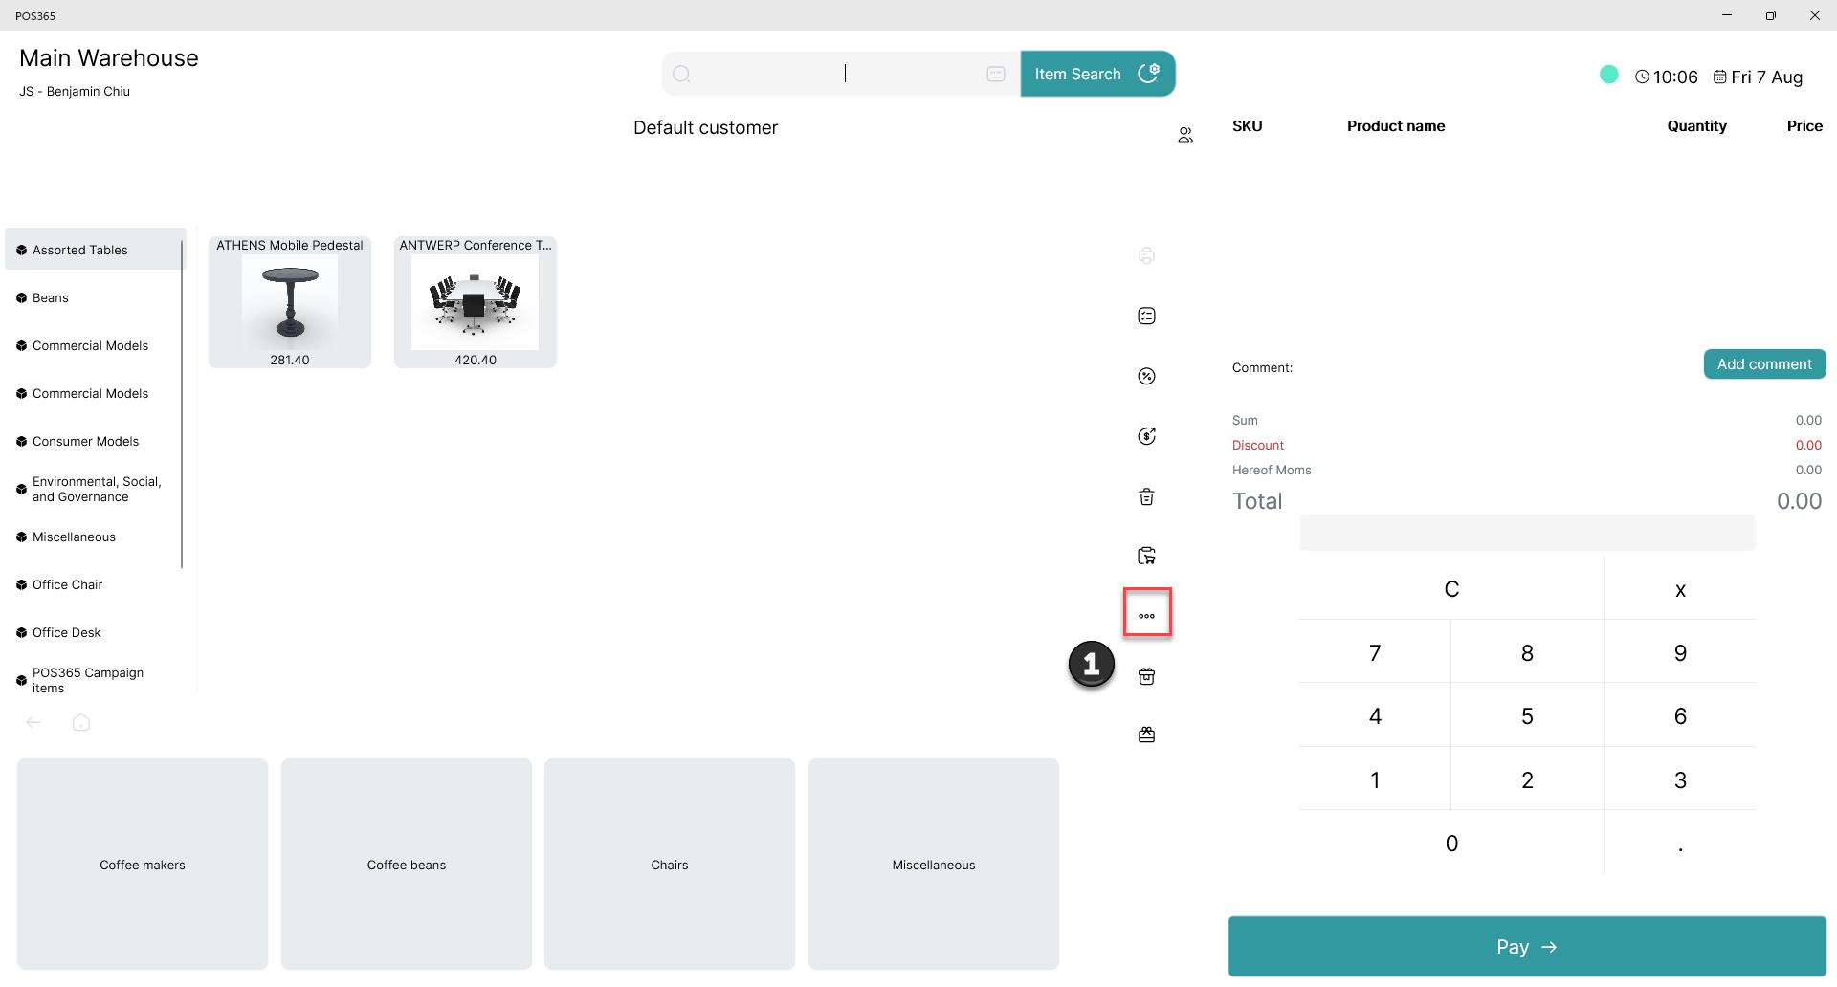The image size is (1837, 987).
Task: Select the Beans category
Action: [93, 297]
